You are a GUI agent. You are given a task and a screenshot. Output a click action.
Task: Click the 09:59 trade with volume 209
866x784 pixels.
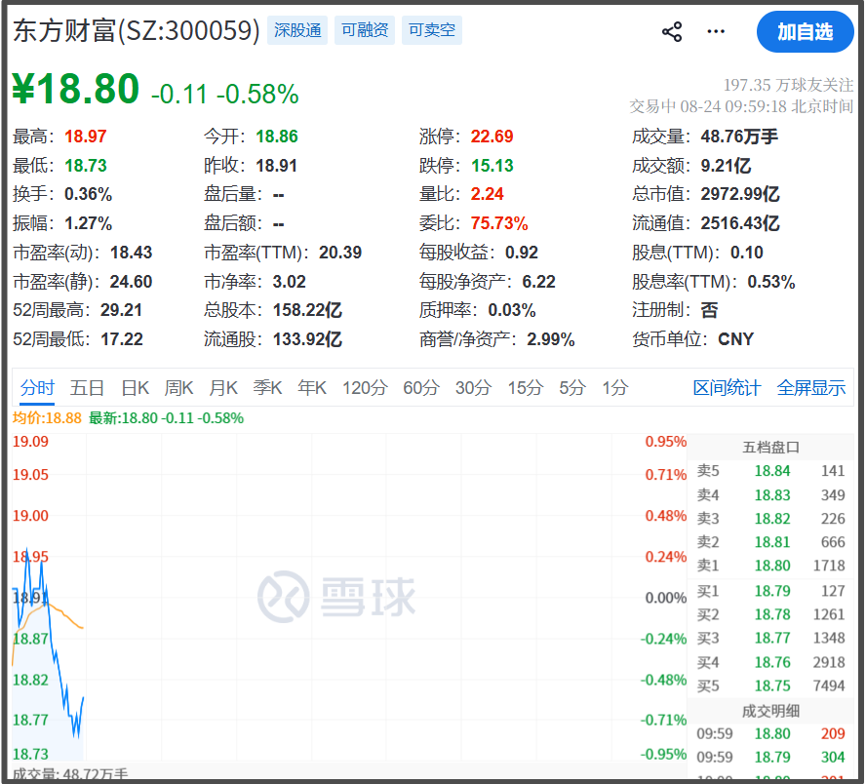click(x=771, y=733)
